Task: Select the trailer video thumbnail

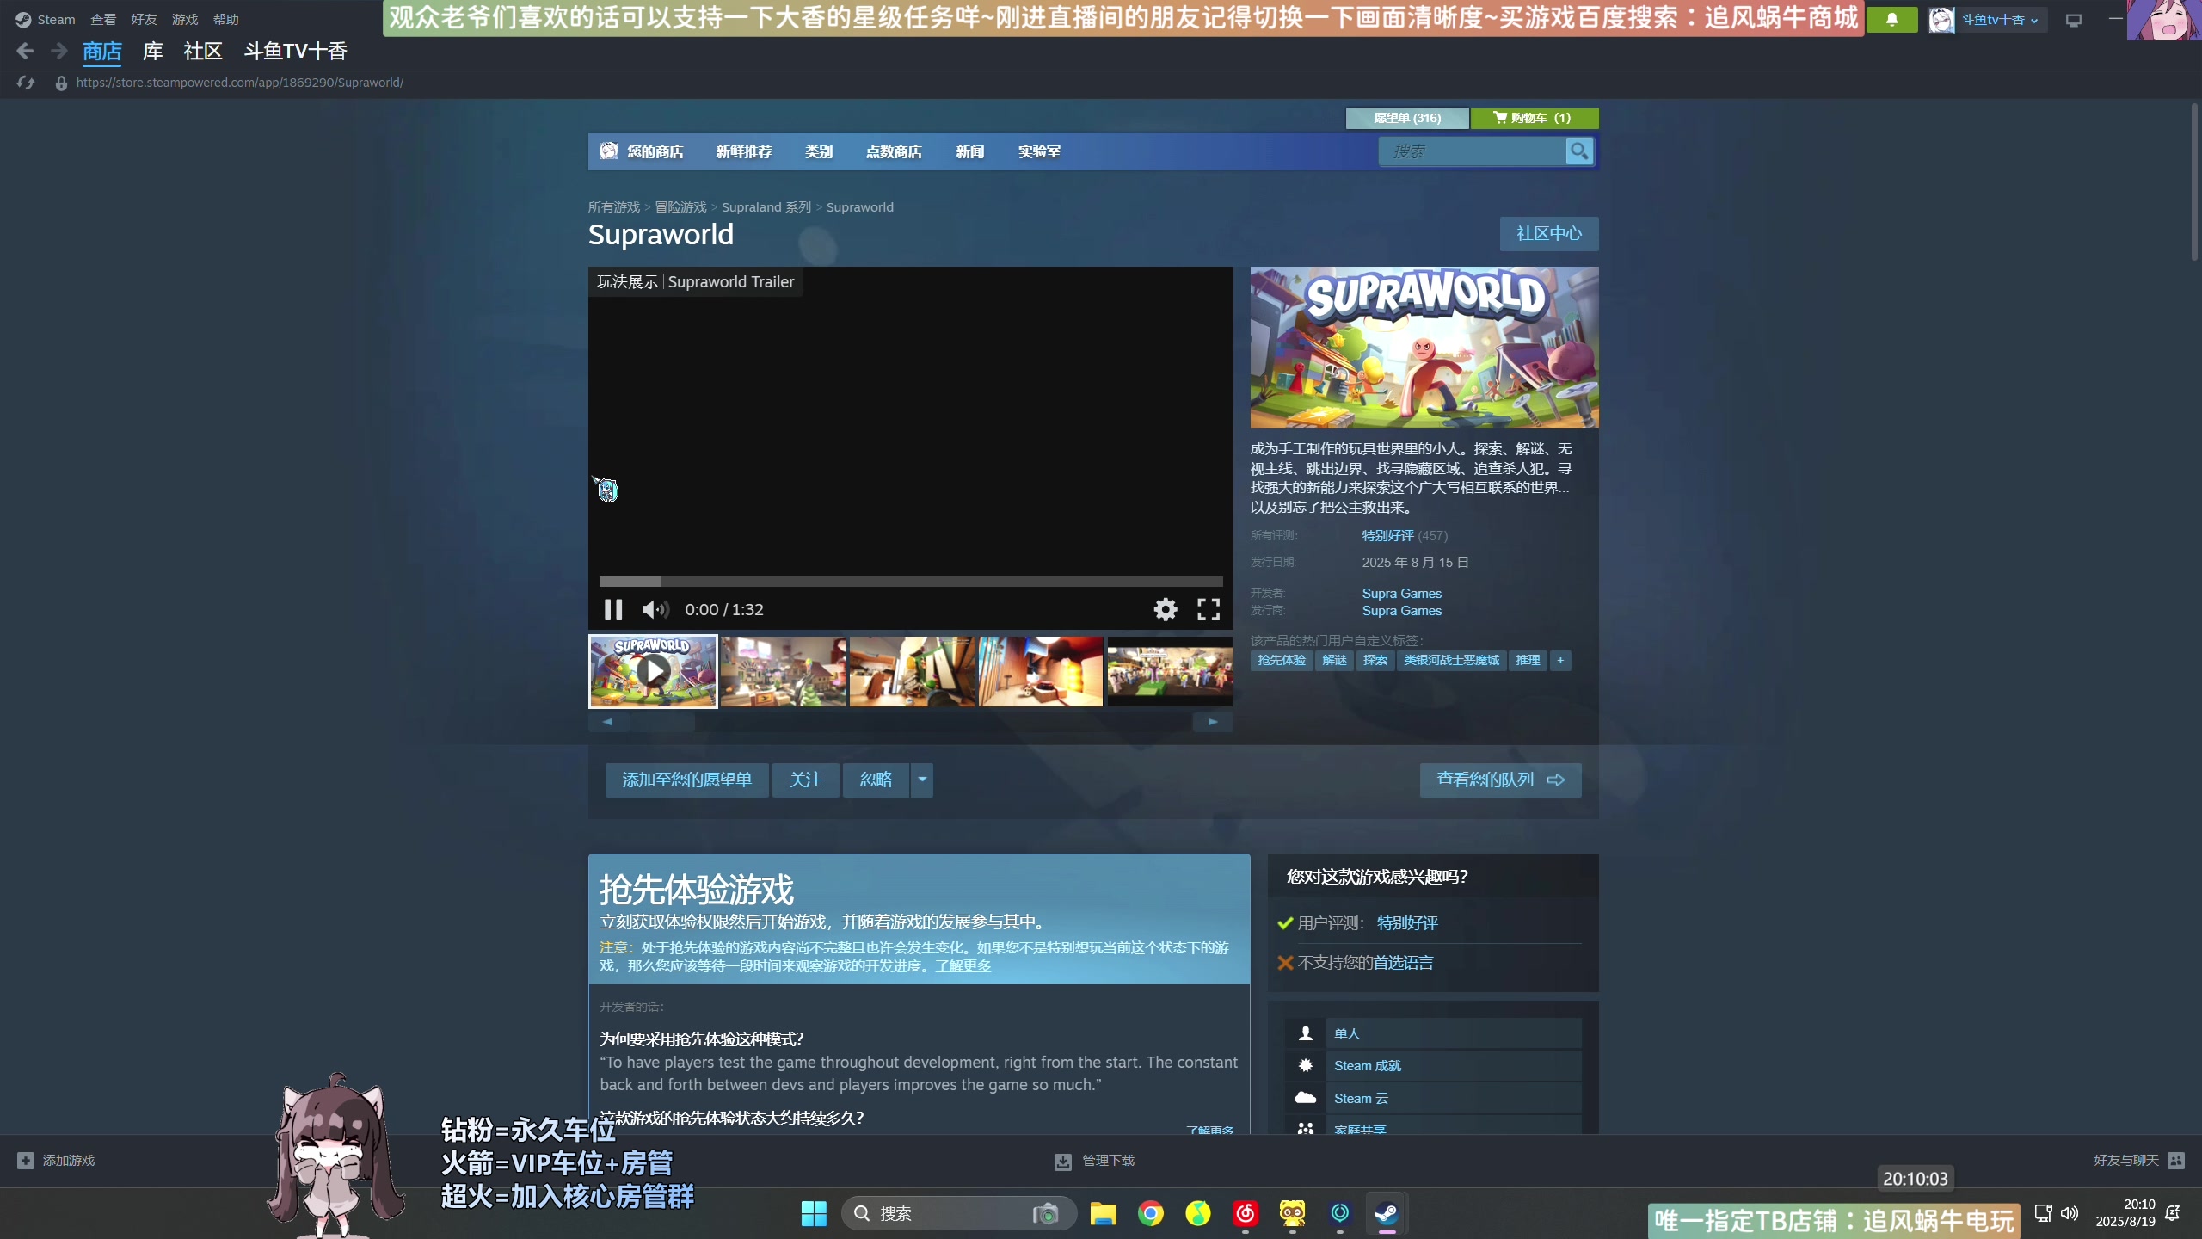Action: tap(652, 671)
